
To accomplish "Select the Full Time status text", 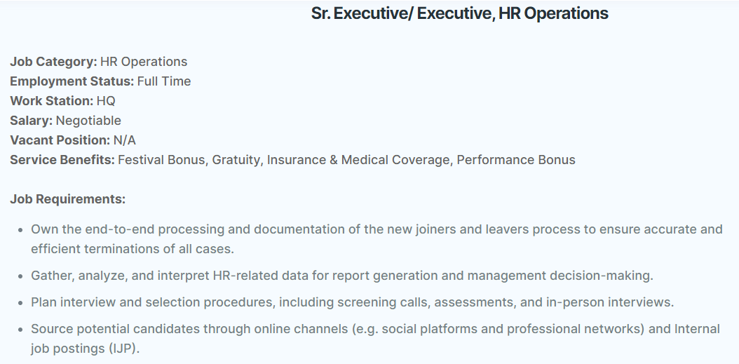I will [164, 81].
